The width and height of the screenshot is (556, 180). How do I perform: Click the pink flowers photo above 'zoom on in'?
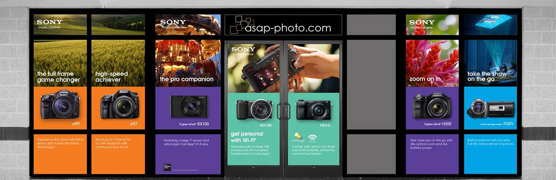tap(432, 63)
